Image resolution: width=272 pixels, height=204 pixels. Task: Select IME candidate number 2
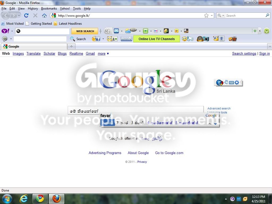122,123
